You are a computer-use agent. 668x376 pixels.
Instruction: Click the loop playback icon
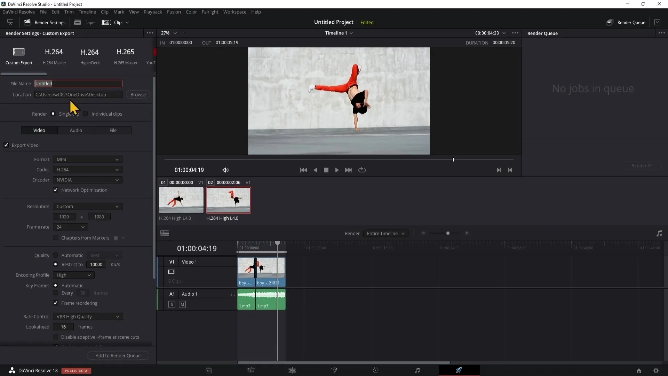[x=362, y=170]
